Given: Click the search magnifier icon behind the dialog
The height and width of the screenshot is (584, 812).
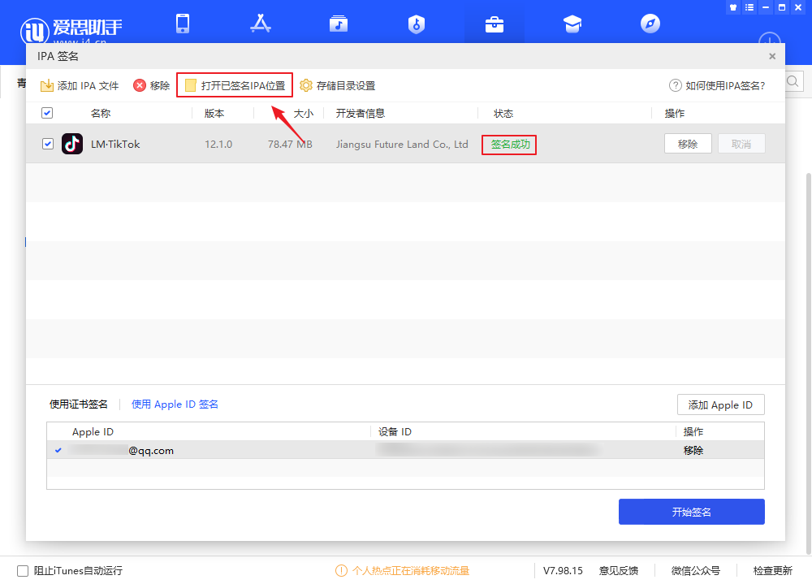Looking at the screenshot, I should click(x=793, y=81).
